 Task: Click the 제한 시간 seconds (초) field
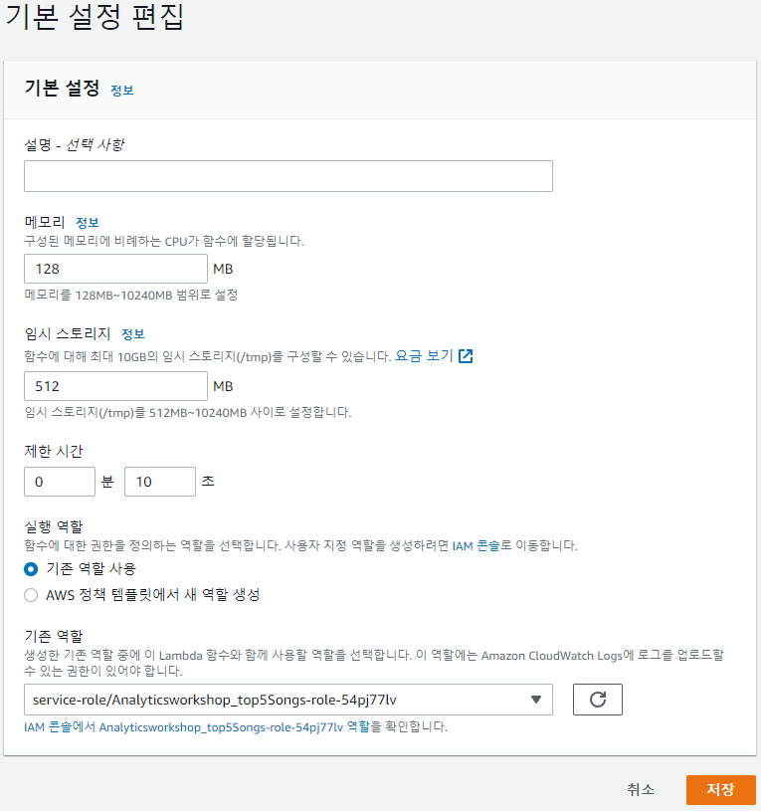tap(160, 482)
